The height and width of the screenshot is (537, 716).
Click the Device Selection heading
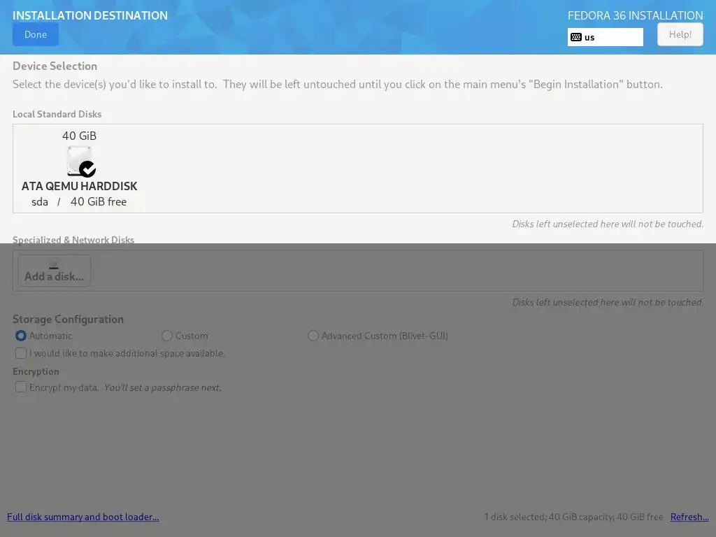(55, 66)
